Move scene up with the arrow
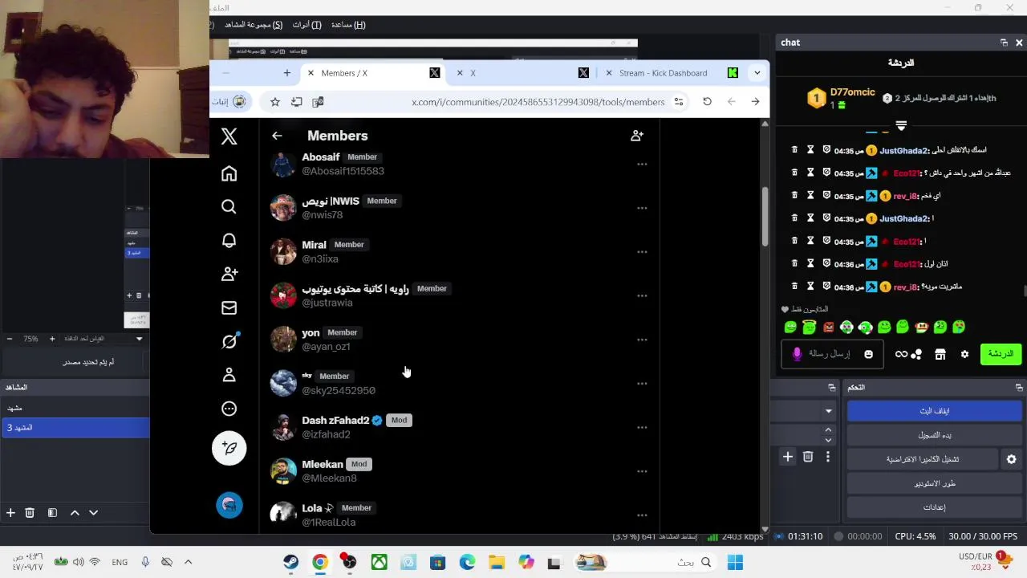Viewport: 1027px width, 578px height. [x=75, y=512]
